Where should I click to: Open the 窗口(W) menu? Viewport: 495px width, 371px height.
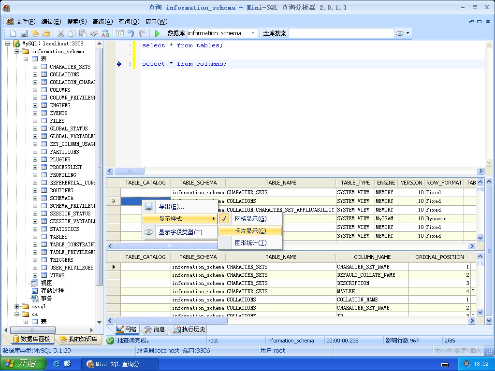coord(156,21)
